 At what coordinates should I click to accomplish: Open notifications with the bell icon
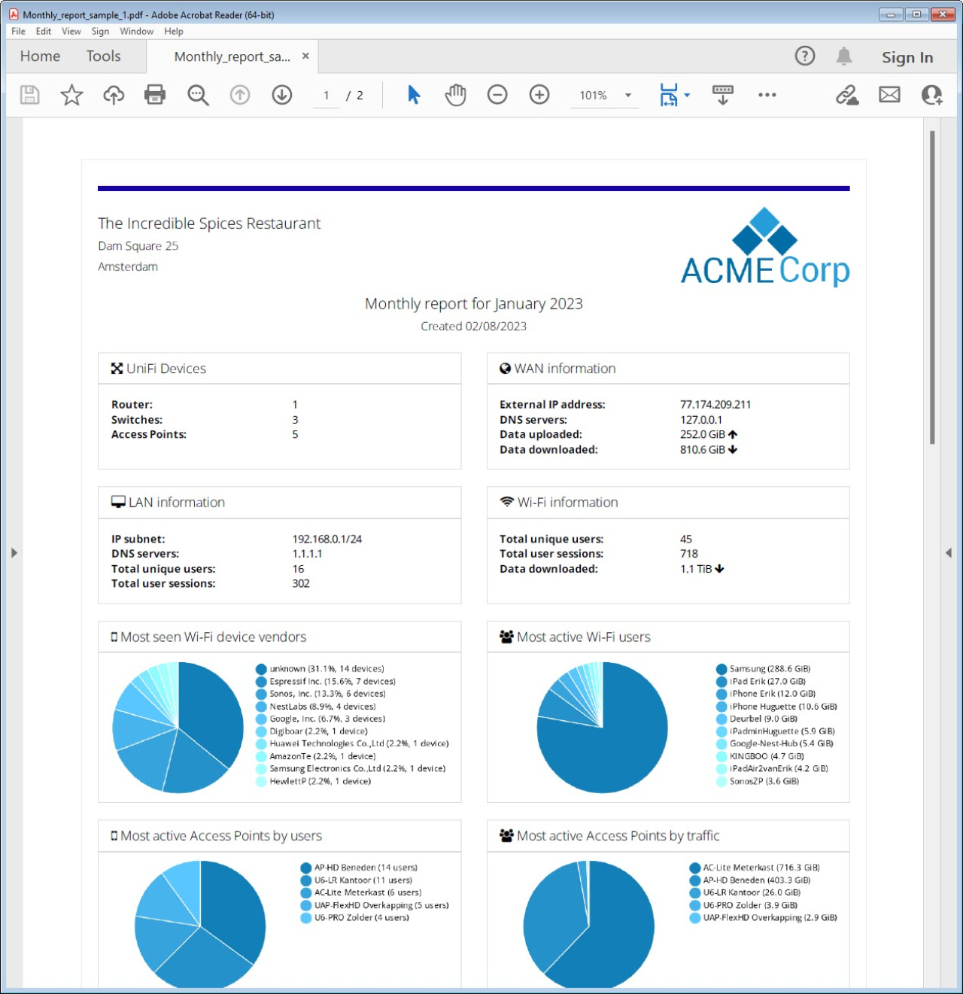coord(843,56)
